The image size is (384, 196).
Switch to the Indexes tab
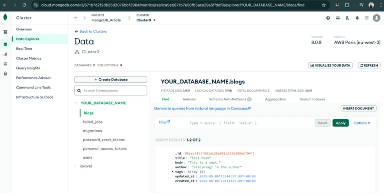189,99
